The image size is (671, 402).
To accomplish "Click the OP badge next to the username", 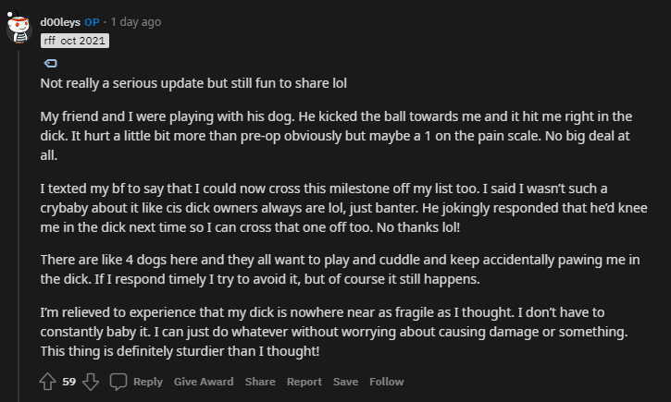I will (92, 22).
